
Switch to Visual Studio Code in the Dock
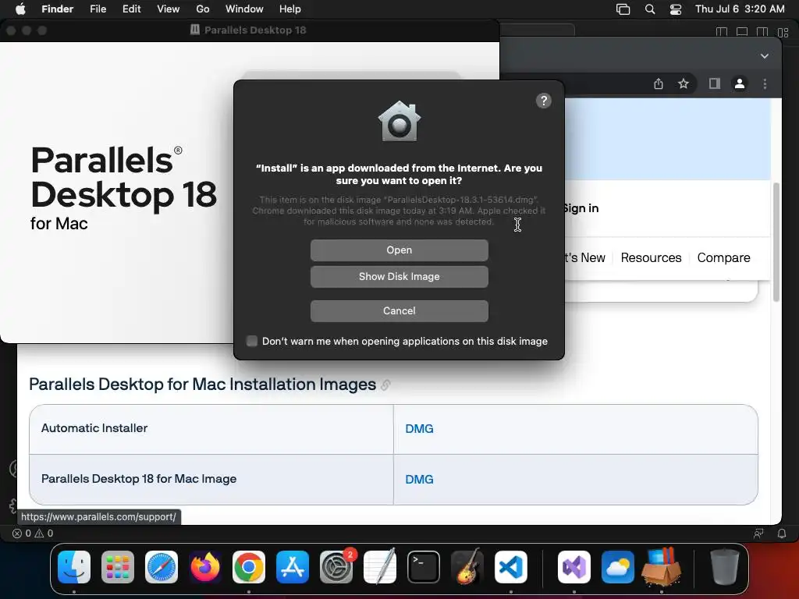[x=511, y=567]
